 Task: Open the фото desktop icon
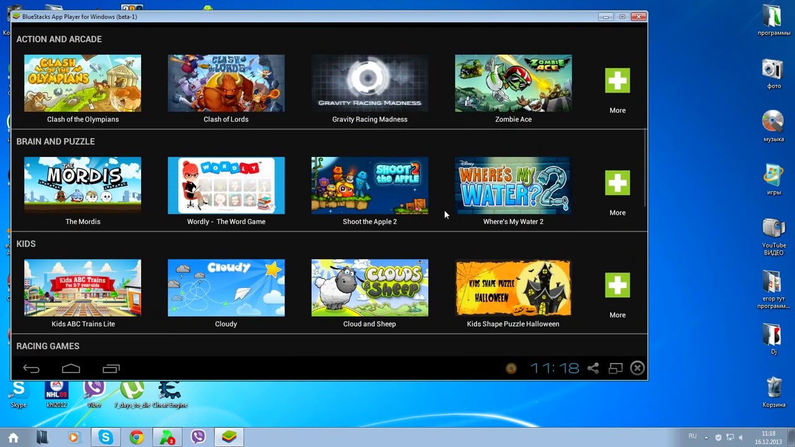(x=773, y=73)
